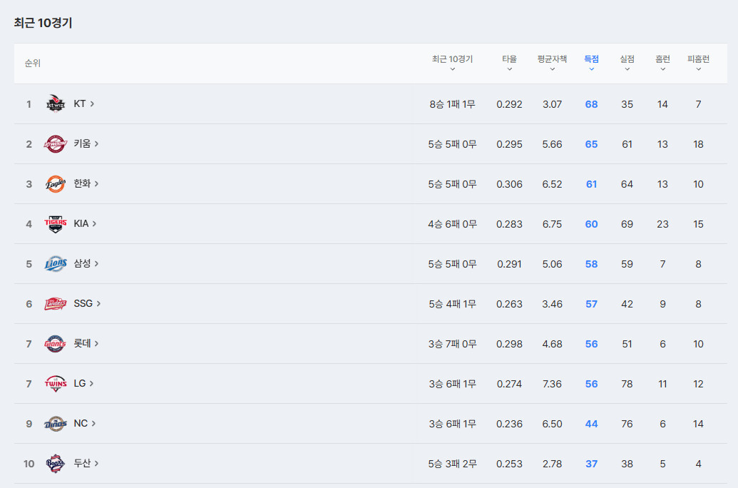Click the Samsung Lions team logo
Viewport: 738px width, 488px height.
pos(56,264)
